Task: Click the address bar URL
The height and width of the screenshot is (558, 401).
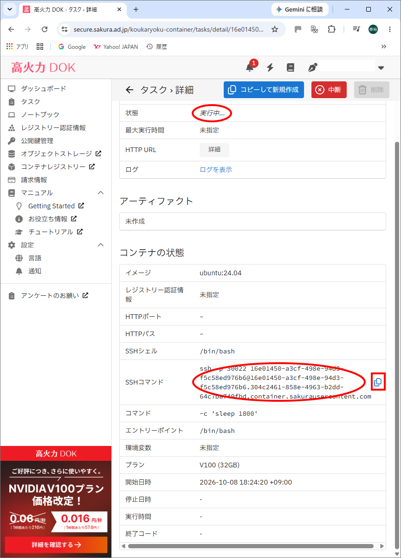Action: click(x=168, y=29)
